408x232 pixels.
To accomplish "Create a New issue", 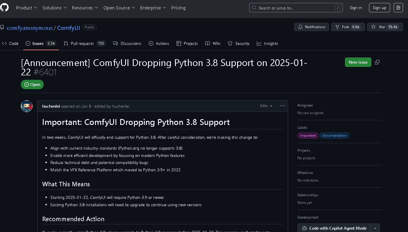I will coord(358,62).
